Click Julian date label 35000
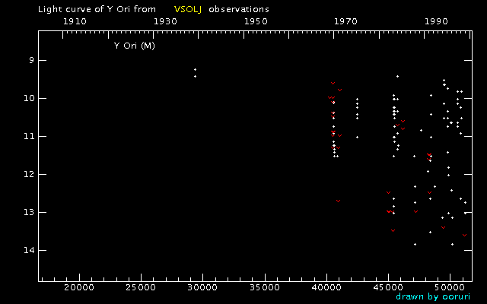Viewport: 487px width, 304px height. click(x=265, y=287)
